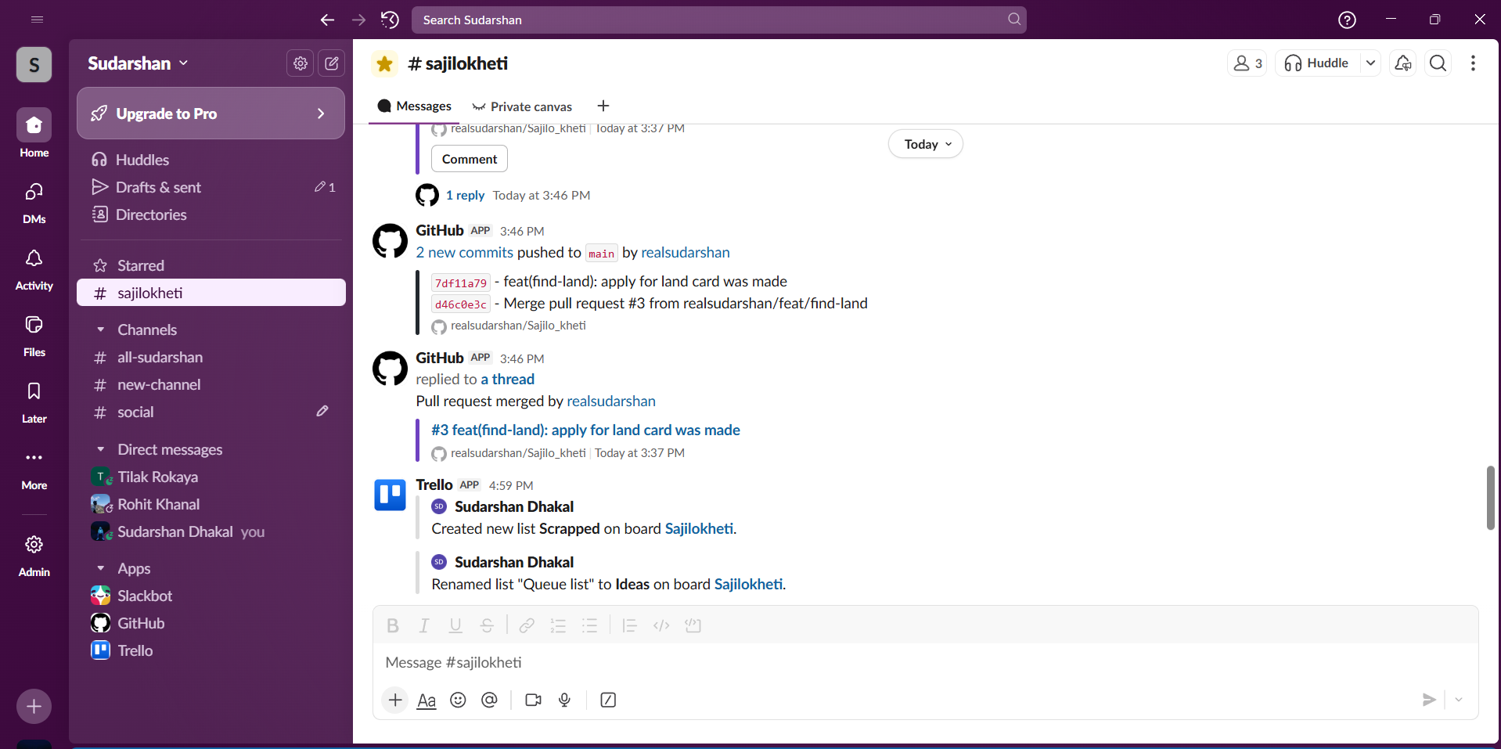Toggle bold formatting in the message toolbar

pos(392,625)
